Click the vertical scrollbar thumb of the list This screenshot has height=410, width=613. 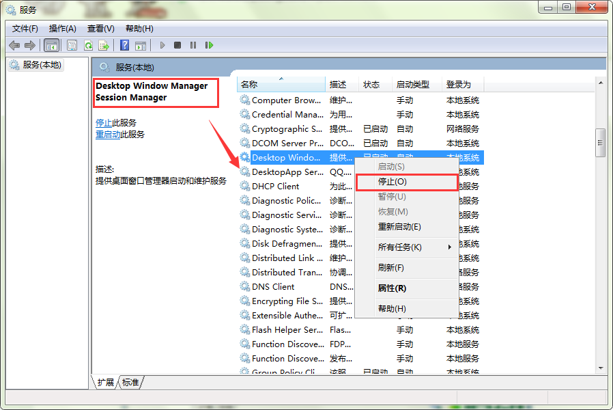(600, 143)
